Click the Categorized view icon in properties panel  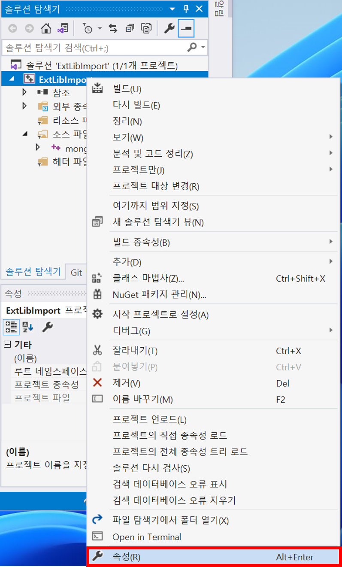(x=11, y=327)
